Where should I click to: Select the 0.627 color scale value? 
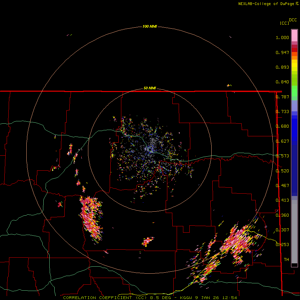(282, 141)
